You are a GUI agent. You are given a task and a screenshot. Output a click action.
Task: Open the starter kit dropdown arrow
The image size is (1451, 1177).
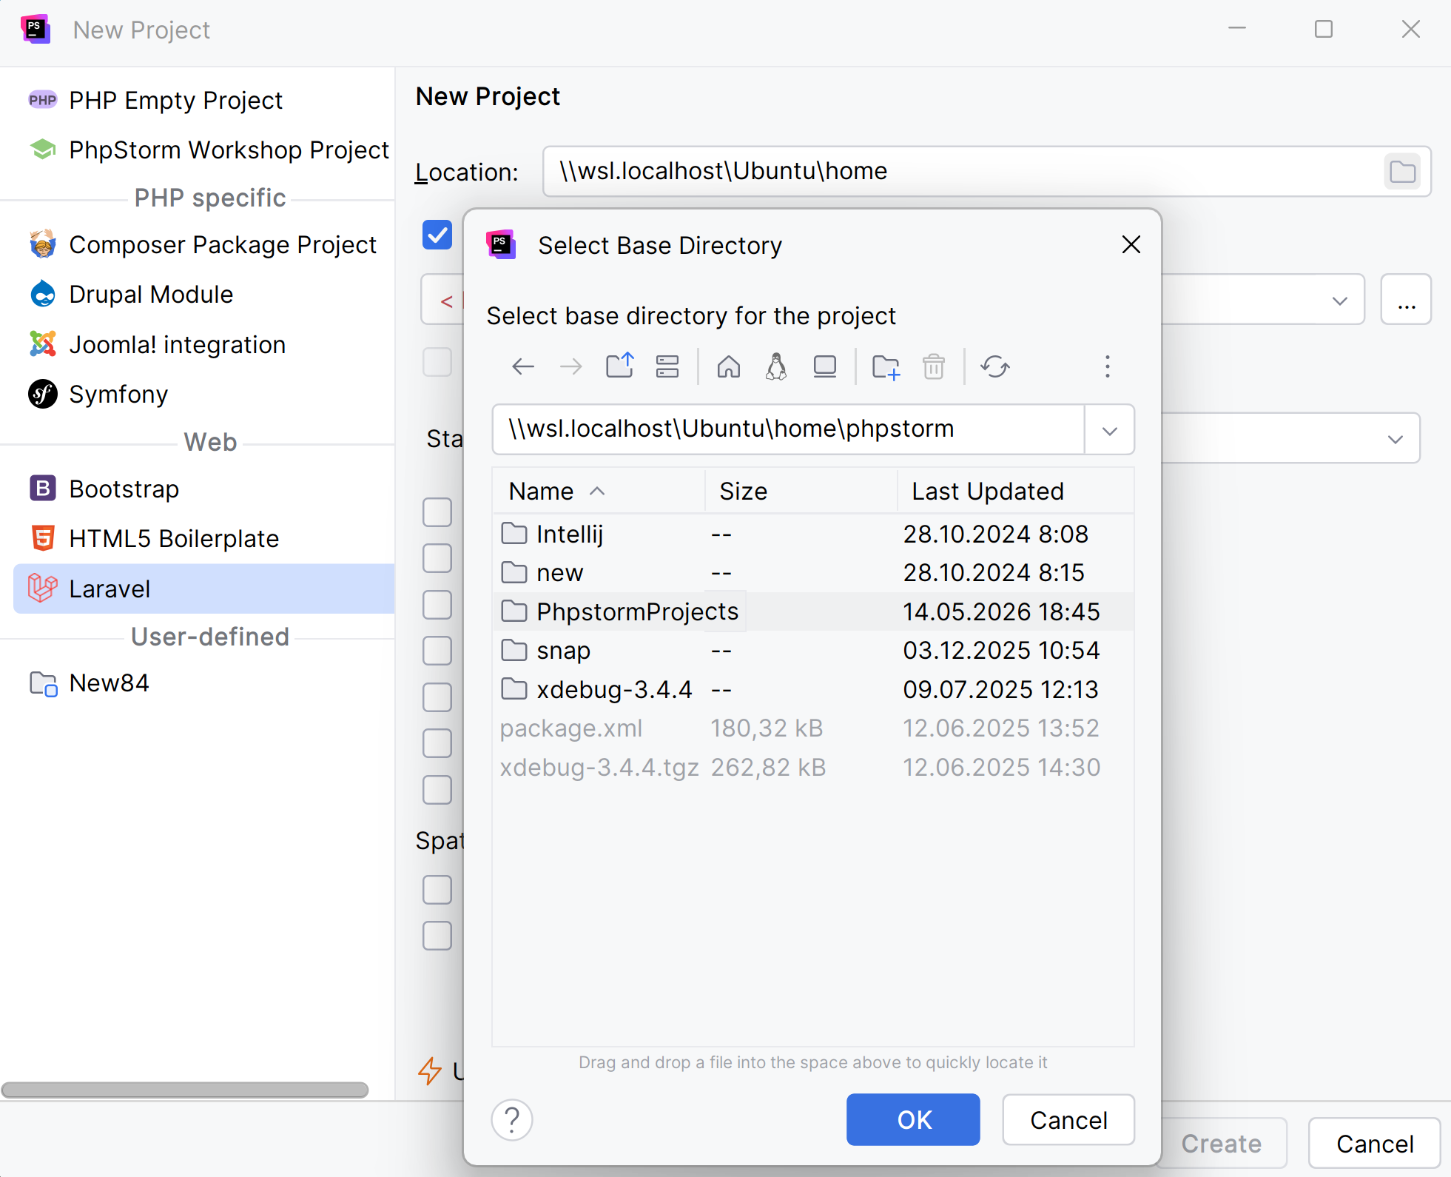coord(1396,439)
